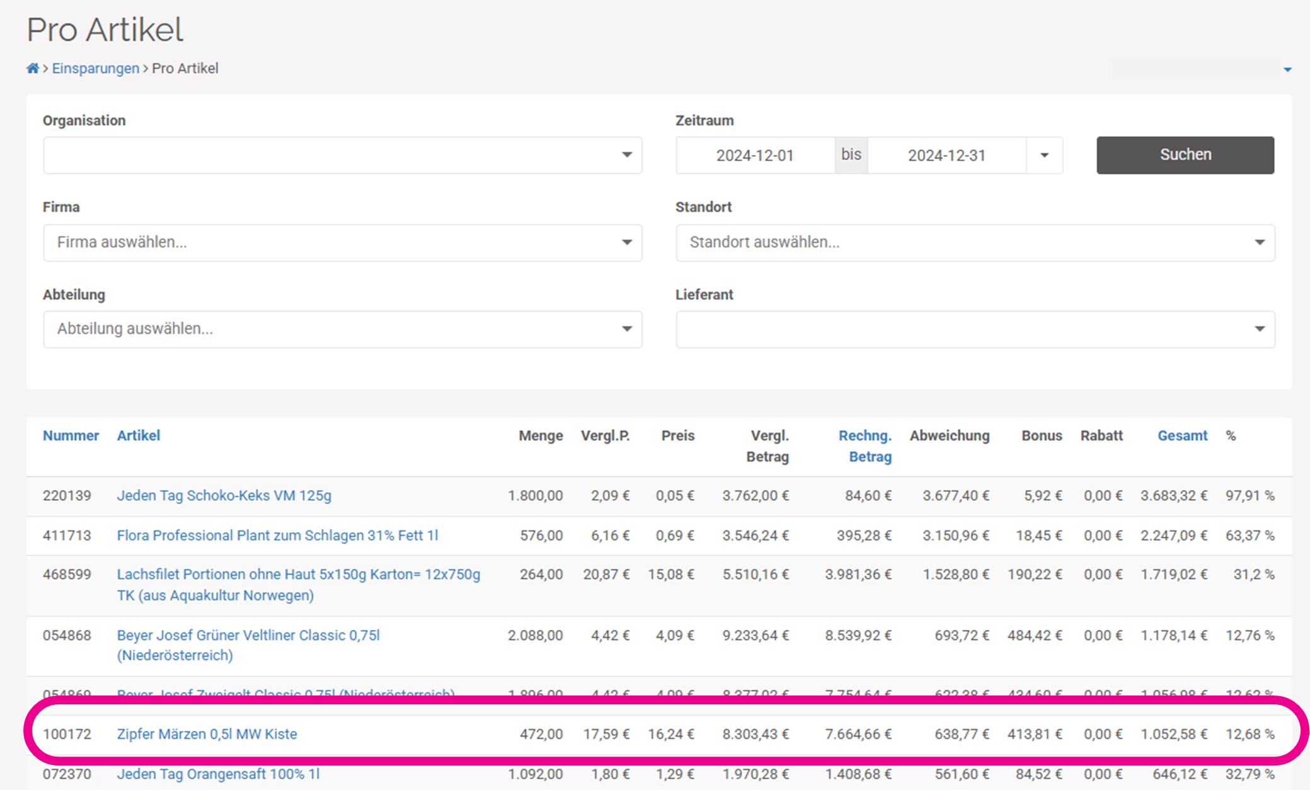Screen dimensions: 1310x790
Task: Click Preis value 16,24 €
Action: click(x=671, y=734)
